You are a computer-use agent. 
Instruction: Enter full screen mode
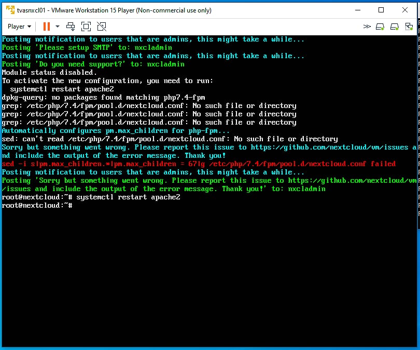pyautogui.click(x=86, y=26)
